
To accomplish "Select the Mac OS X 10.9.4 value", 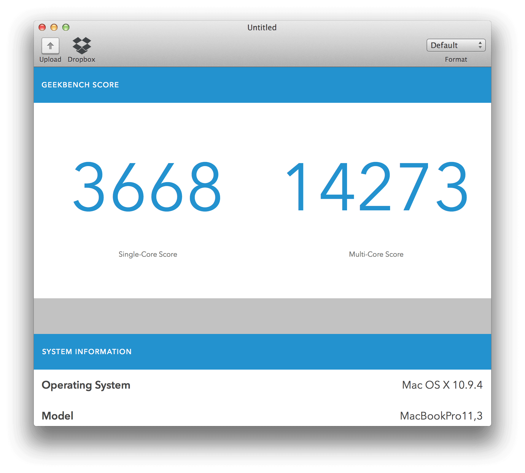I will pyautogui.click(x=442, y=385).
